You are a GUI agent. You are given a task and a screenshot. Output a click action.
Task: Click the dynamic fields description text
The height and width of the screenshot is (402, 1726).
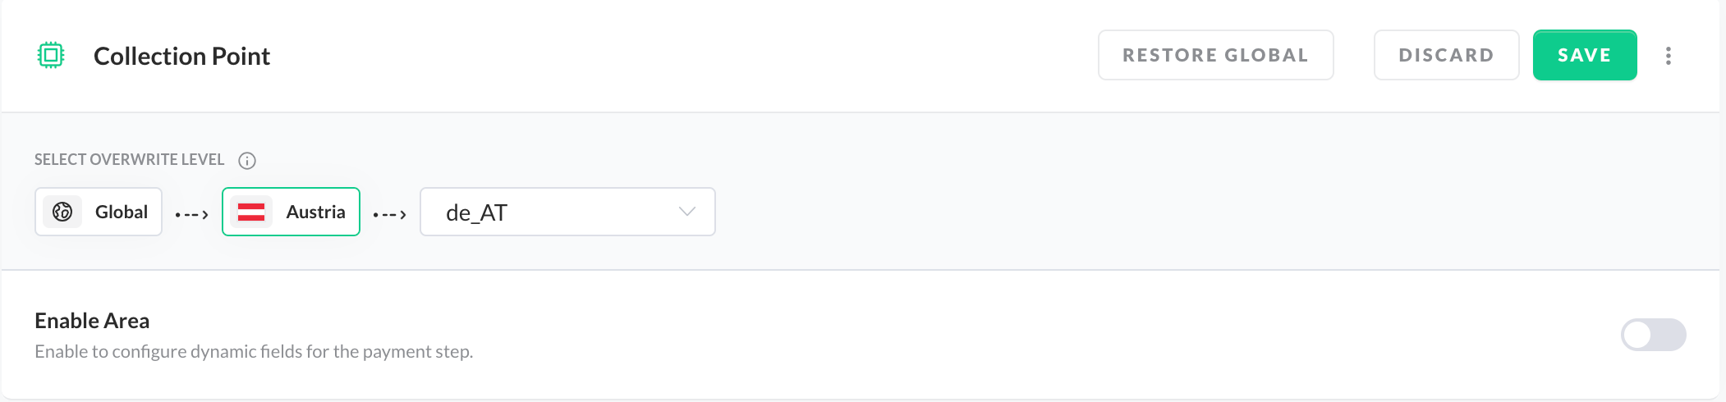click(254, 352)
